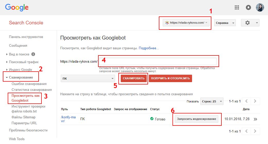
Task: Click the settings gear icon
Action: click(x=247, y=23)
